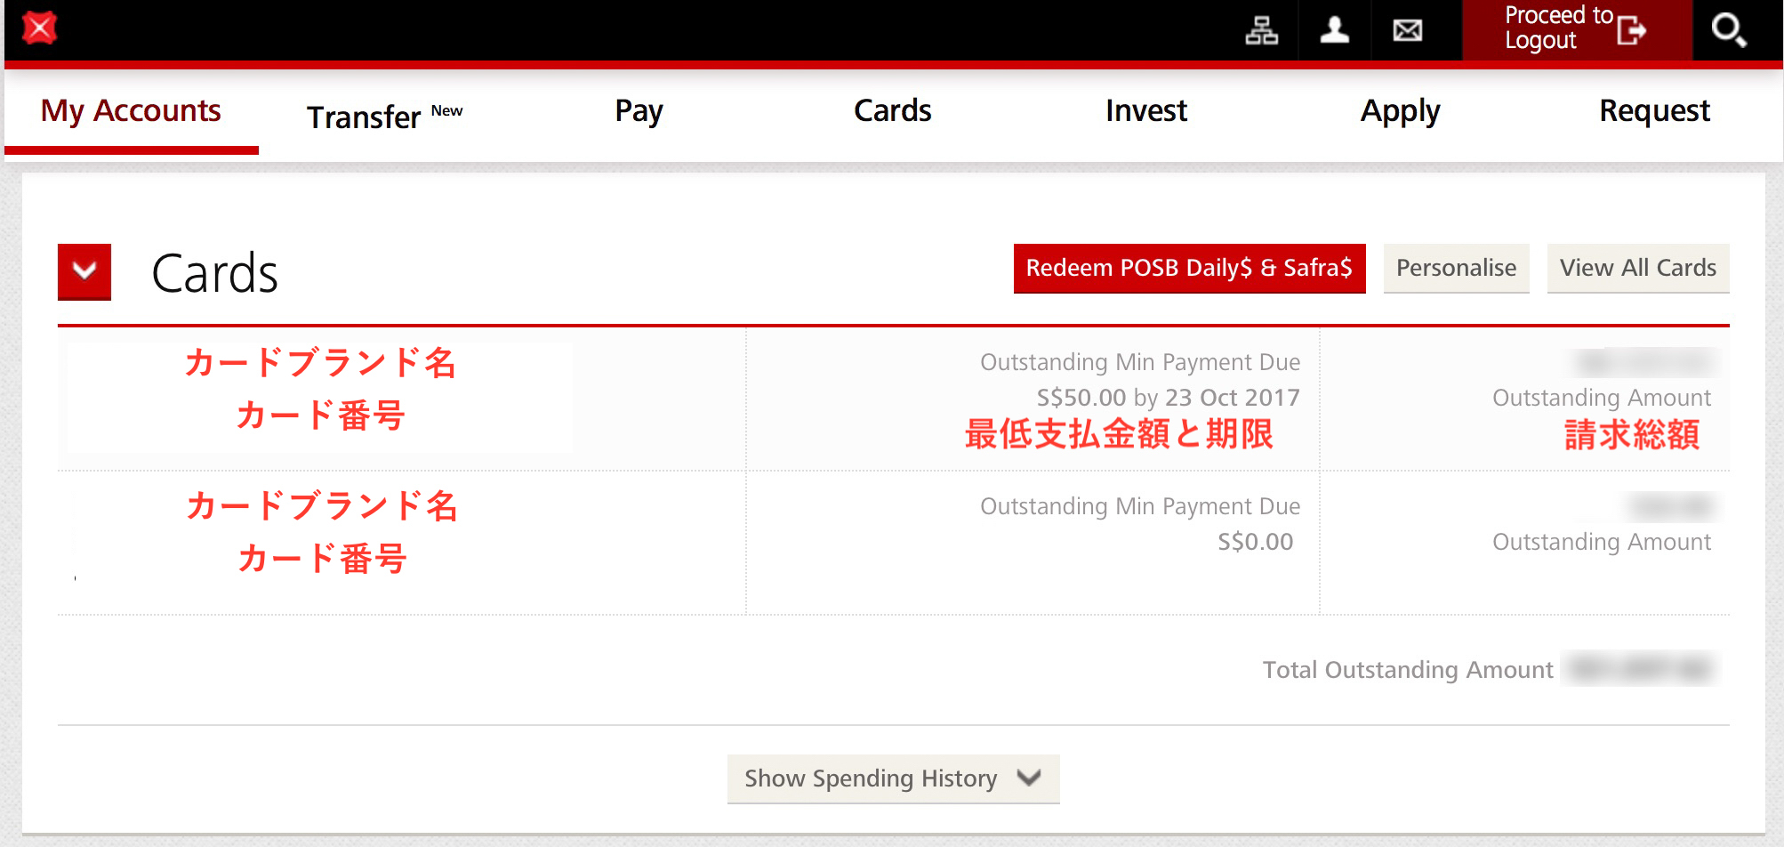The height and width of the screenshot is (847, 1784).
Task: Open the Transfer menu
Action: [x=385, y=117]
